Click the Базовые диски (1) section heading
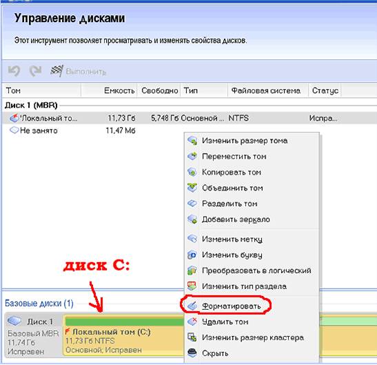Viewport: 377px width, 365px height. coord(39,303)
